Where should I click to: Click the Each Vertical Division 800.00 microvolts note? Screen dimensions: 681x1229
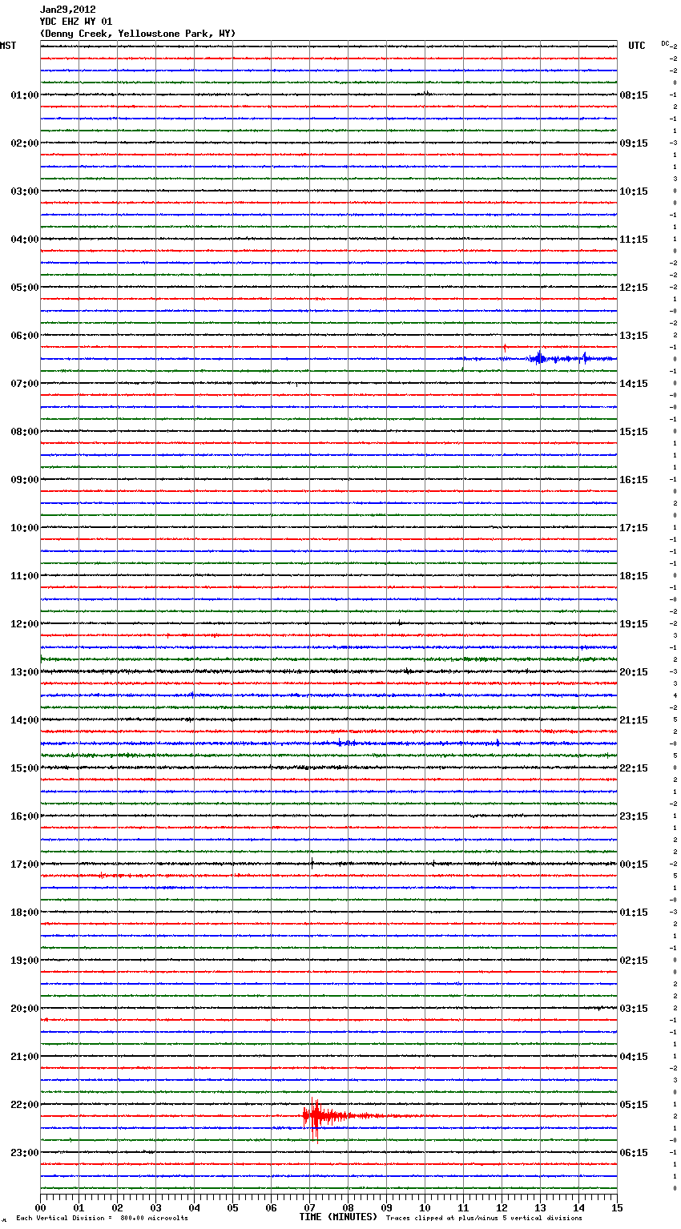coord(102,1219)
